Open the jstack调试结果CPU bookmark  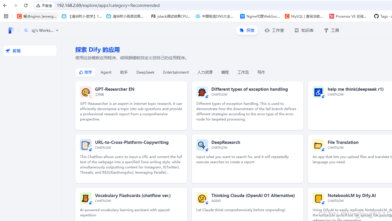[x=171, y=16]
